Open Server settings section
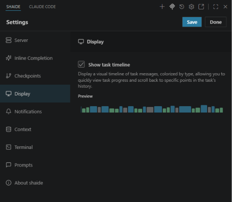This screenshot has height=202, width=232. [x=35, y=40]
